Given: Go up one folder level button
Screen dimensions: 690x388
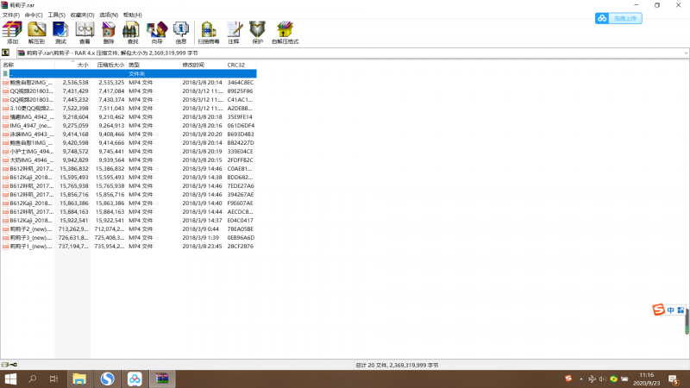Looking at the screenshot, I should pyautogui.click(x=6, y=53).
